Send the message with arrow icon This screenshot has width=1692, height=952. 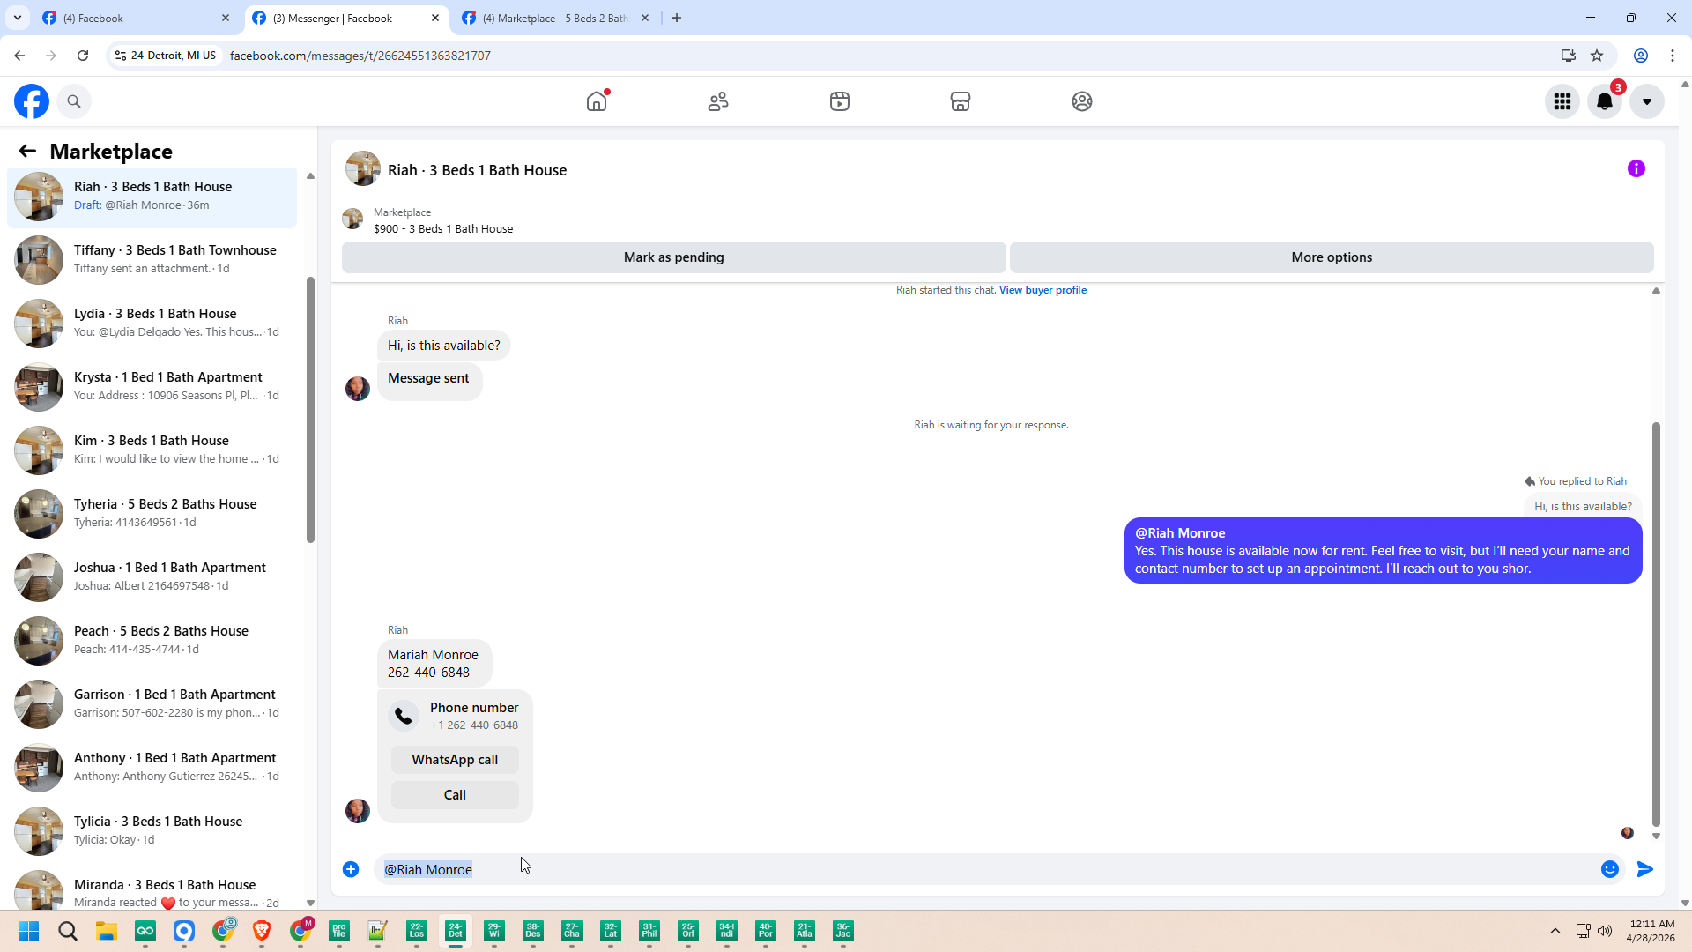[1645, 869]
